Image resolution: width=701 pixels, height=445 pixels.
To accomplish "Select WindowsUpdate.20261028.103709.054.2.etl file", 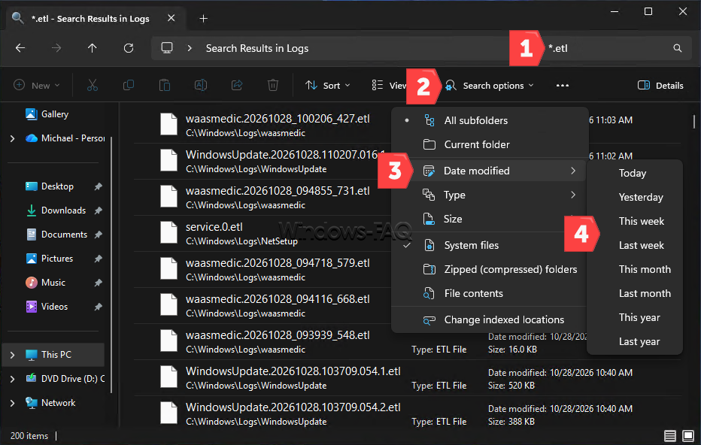I will (x=293, y=407).
